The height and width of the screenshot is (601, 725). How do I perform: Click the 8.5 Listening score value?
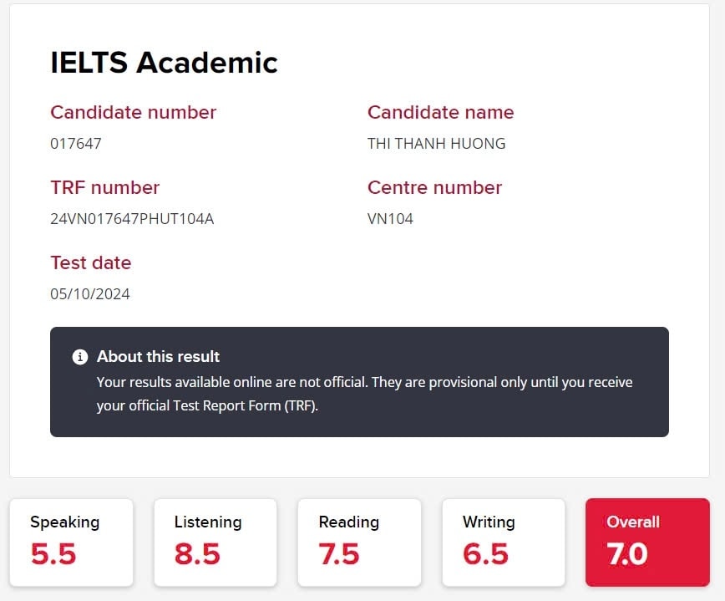tap(197, 554)
